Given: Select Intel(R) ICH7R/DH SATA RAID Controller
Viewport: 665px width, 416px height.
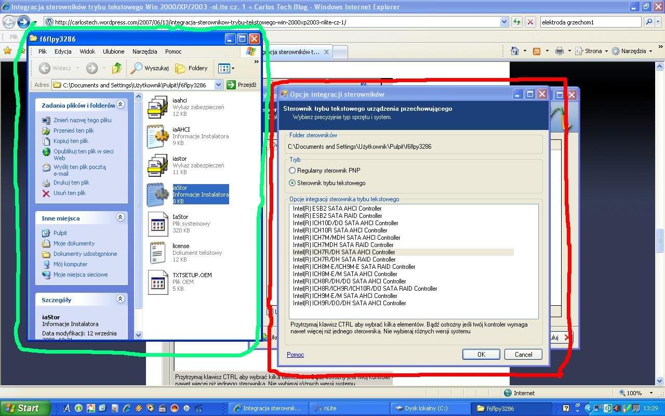Looking at the screenshot, I should pos(344,259).
